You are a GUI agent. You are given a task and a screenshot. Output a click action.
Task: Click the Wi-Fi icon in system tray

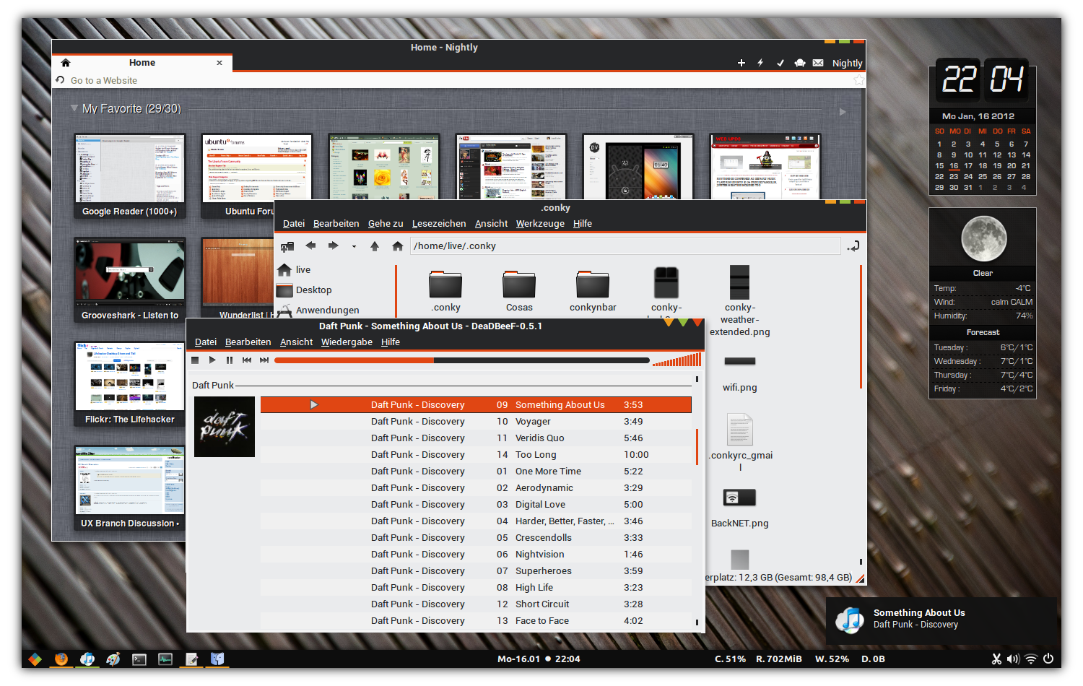[x=1031, y=659]
